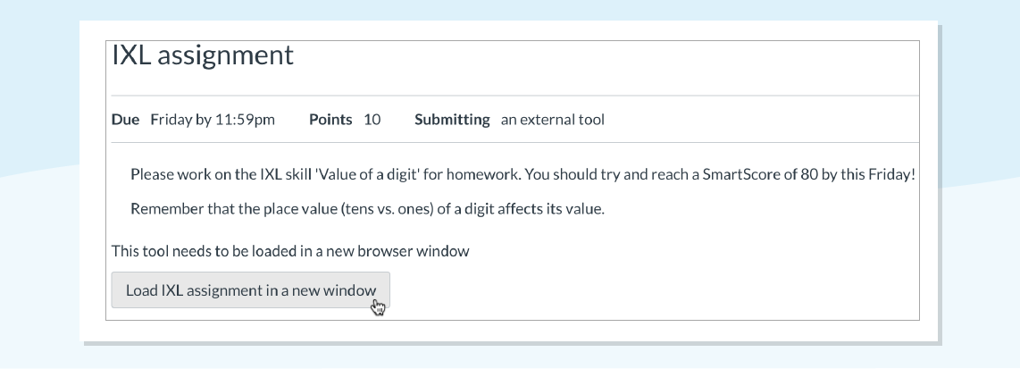Select the text an external tool
Viewport: 1020px width, 369px height.
(553, 120)
